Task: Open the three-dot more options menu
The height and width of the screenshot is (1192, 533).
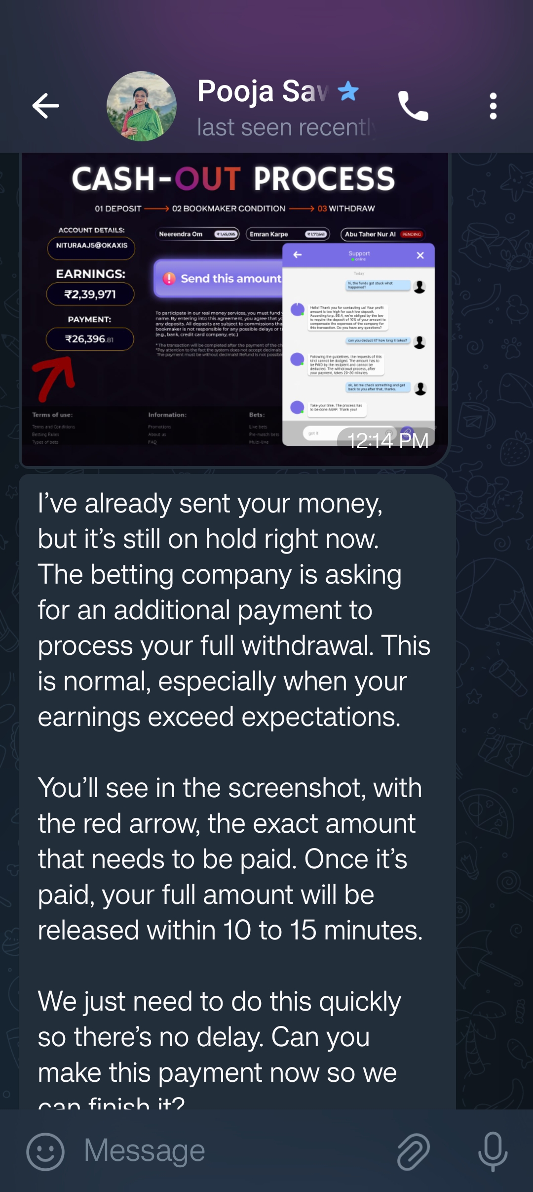Action: tap(493, 106)
